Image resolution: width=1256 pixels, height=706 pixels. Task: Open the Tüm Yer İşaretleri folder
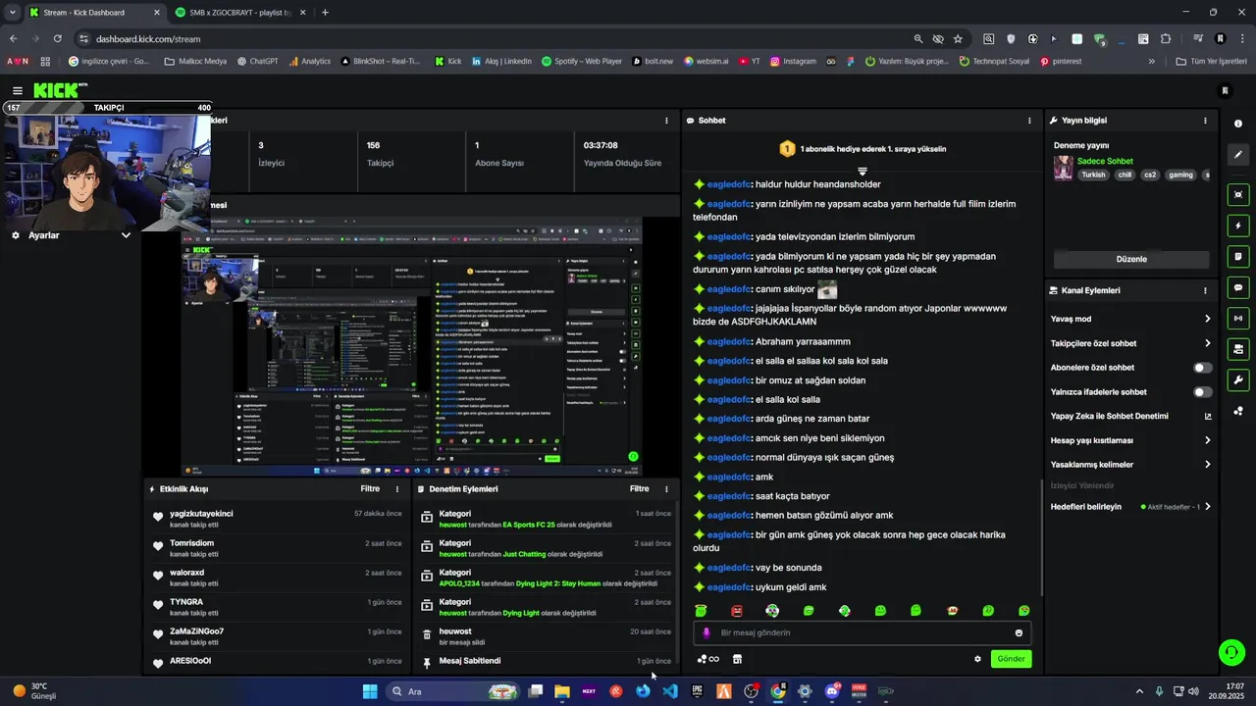tap(1211, 61)
